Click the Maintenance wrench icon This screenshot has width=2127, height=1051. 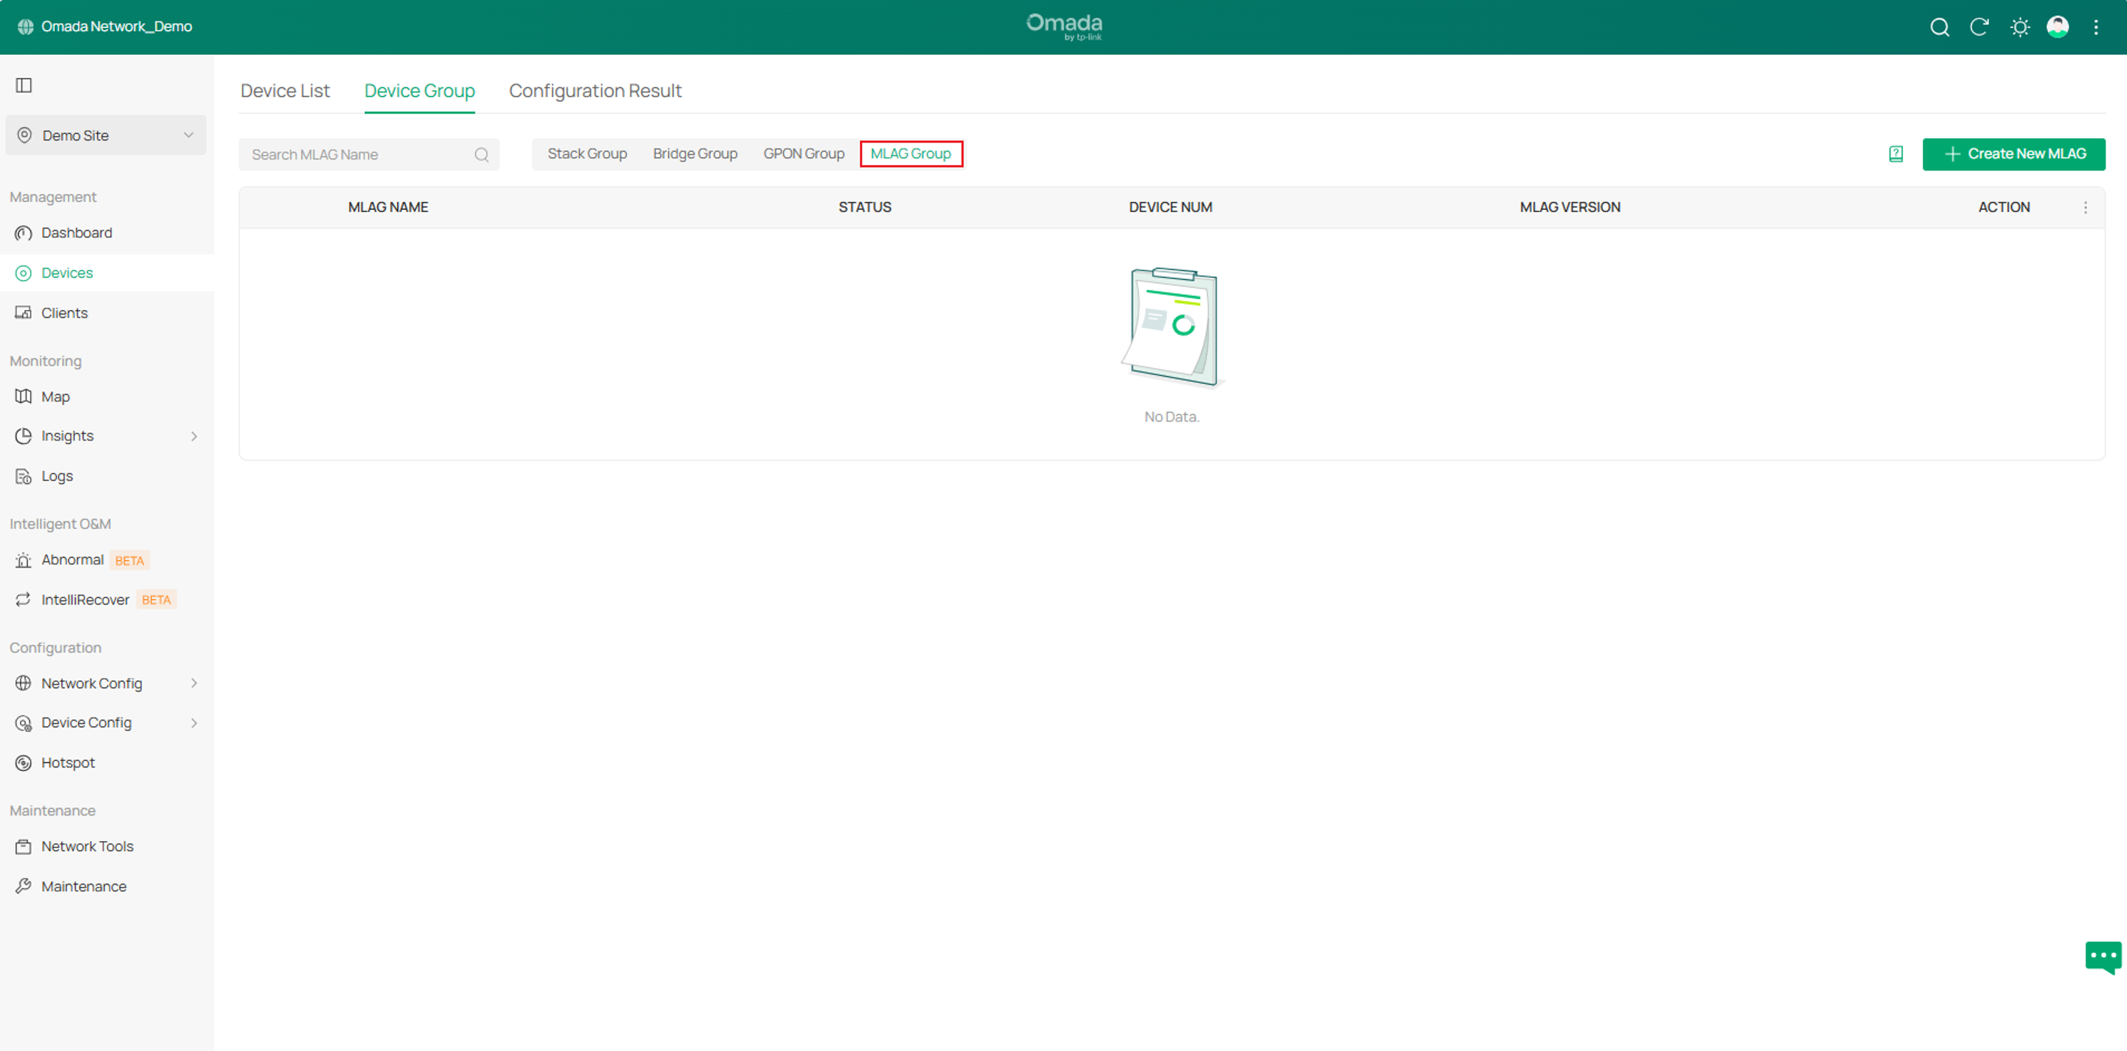click(x=23, y=886)
